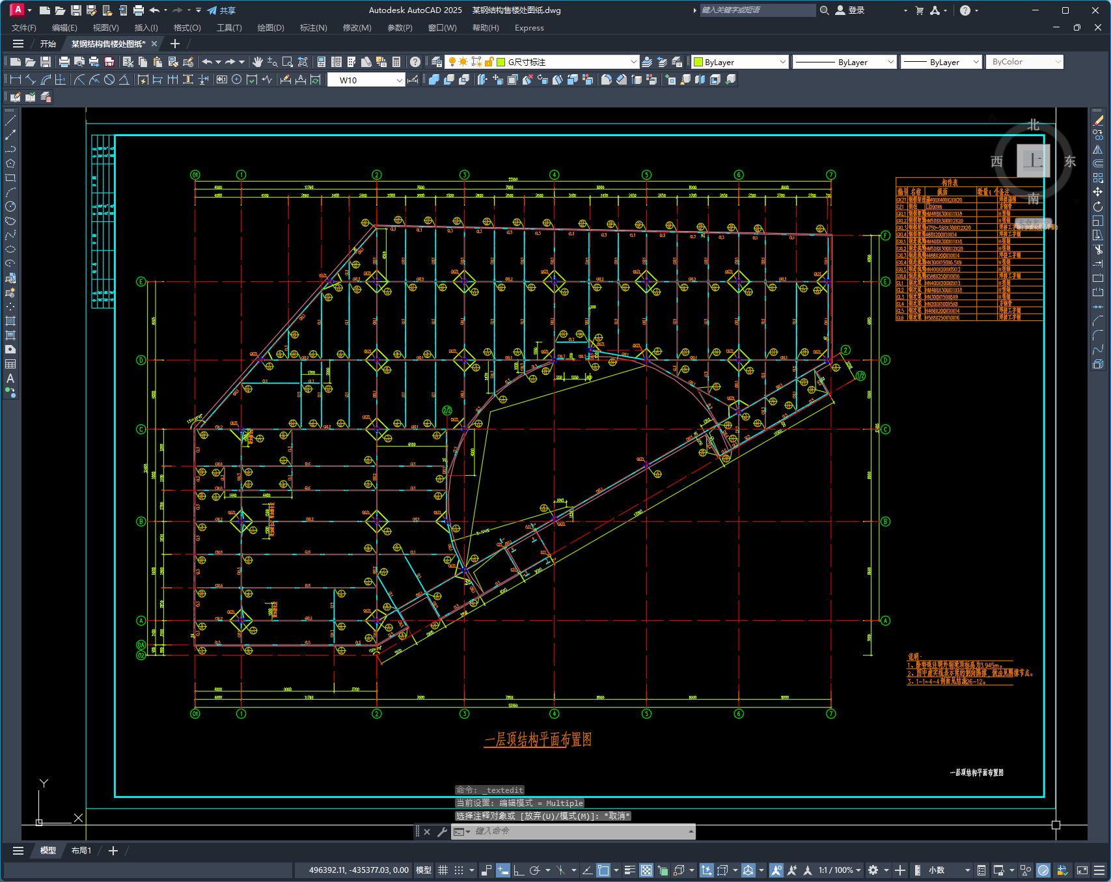
Task: Open the 标注(N) menu
Action: coord(313,28)
